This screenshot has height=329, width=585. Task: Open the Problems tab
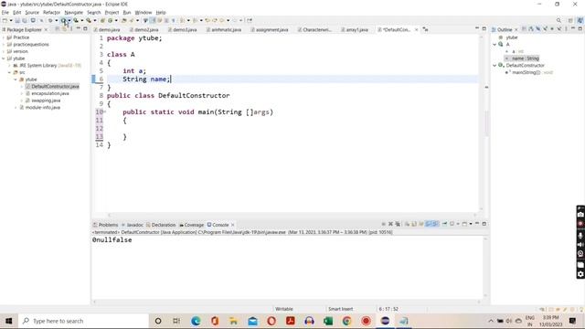pyautogui.click(x=106, y=225)
